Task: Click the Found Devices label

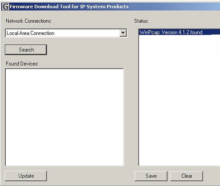Action: pos(22,64)
